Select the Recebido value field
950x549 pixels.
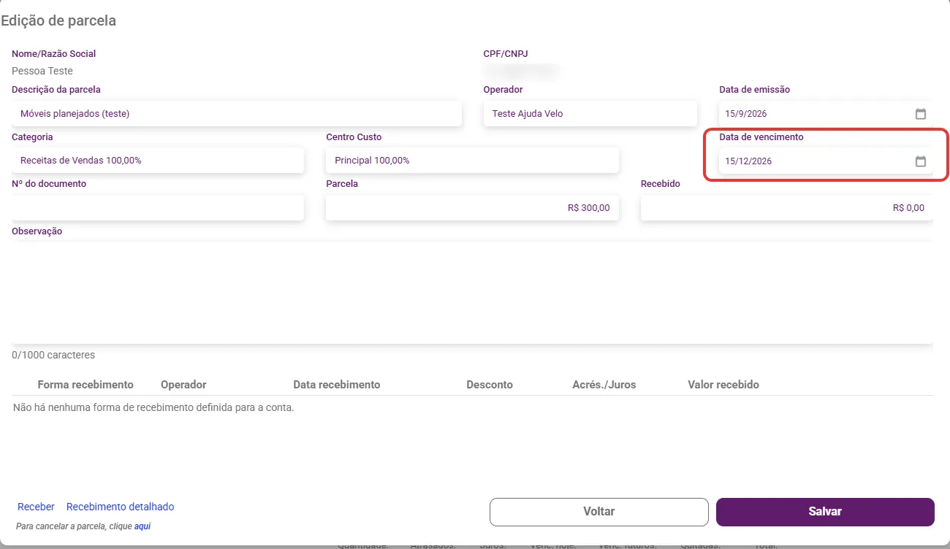[787, 207]
